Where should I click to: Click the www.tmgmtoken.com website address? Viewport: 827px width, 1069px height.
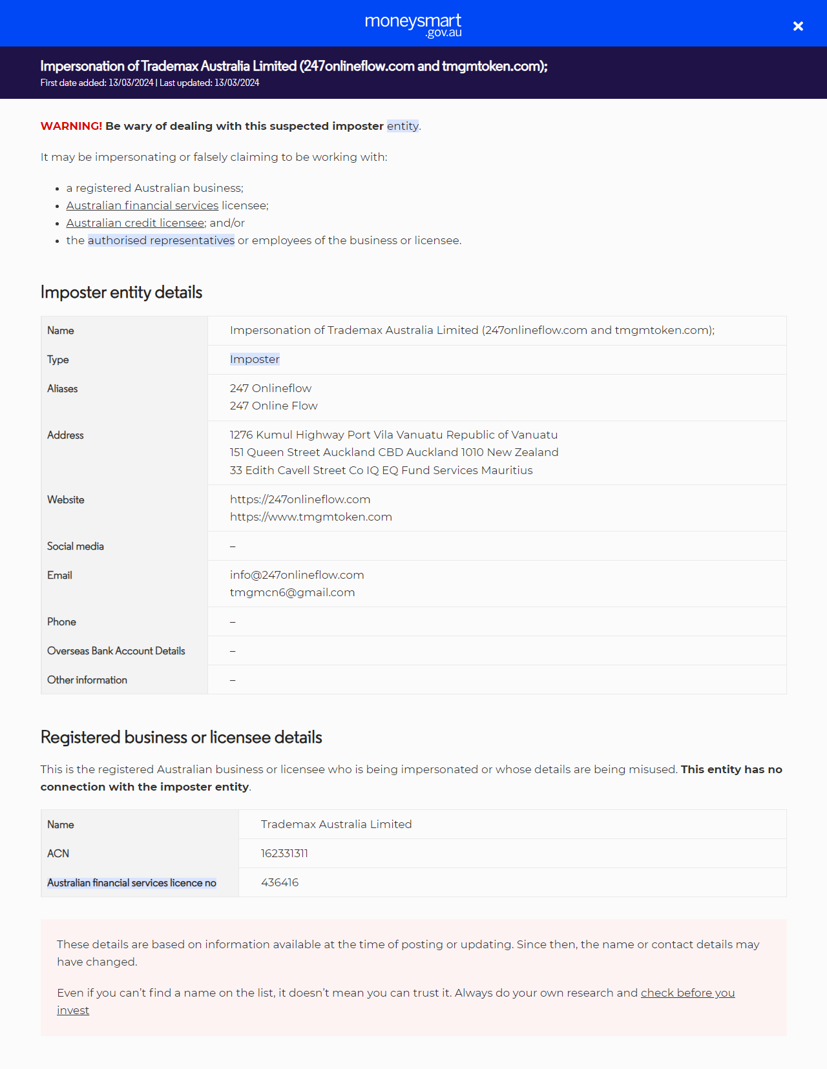[x=311, y=517]
